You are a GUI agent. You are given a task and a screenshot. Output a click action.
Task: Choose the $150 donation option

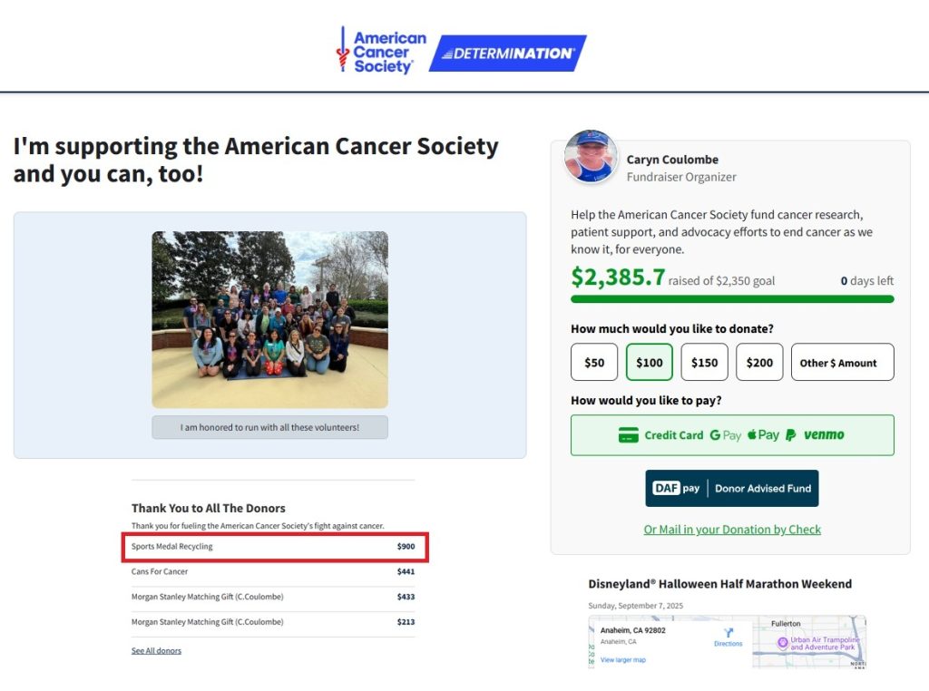tap(705, 363)
